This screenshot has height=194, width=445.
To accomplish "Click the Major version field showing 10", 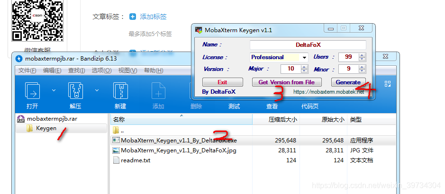I will click(x=291, y=69).
